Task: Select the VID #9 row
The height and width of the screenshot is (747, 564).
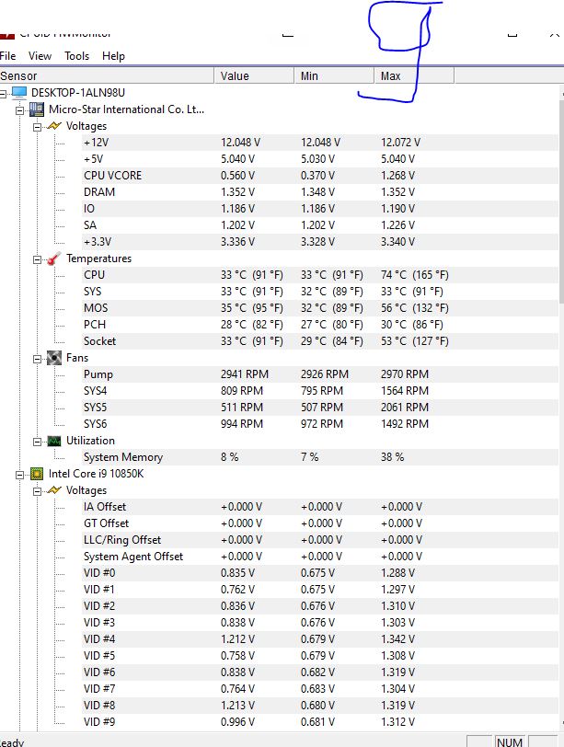Action: [320, 722]
